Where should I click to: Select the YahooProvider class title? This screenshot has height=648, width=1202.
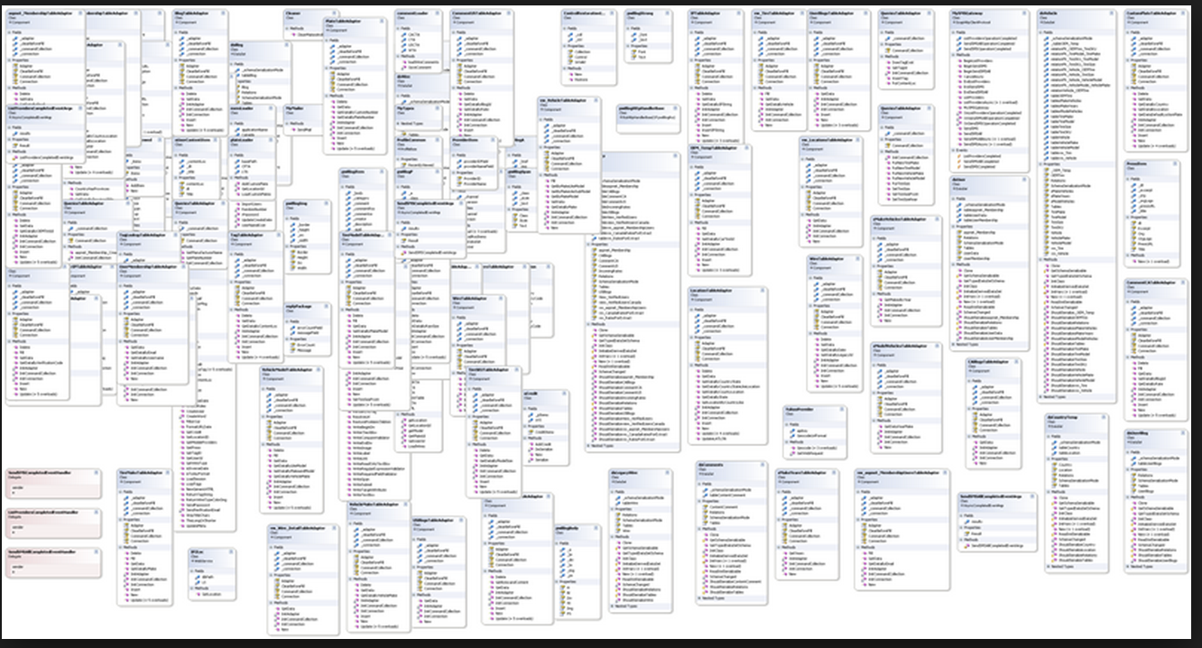(800, 410)
